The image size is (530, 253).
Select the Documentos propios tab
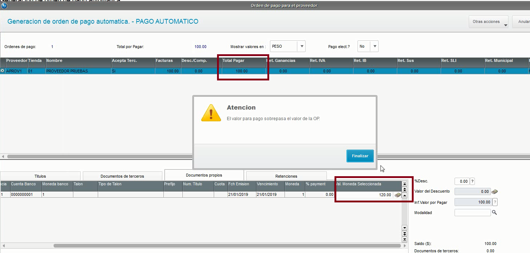tap(204, 175)
